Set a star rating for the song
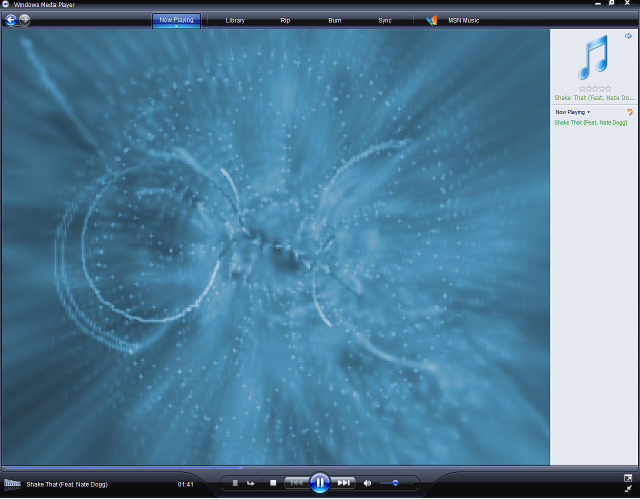The width and height of the screenshot is (640, 500). click(595, 89)
